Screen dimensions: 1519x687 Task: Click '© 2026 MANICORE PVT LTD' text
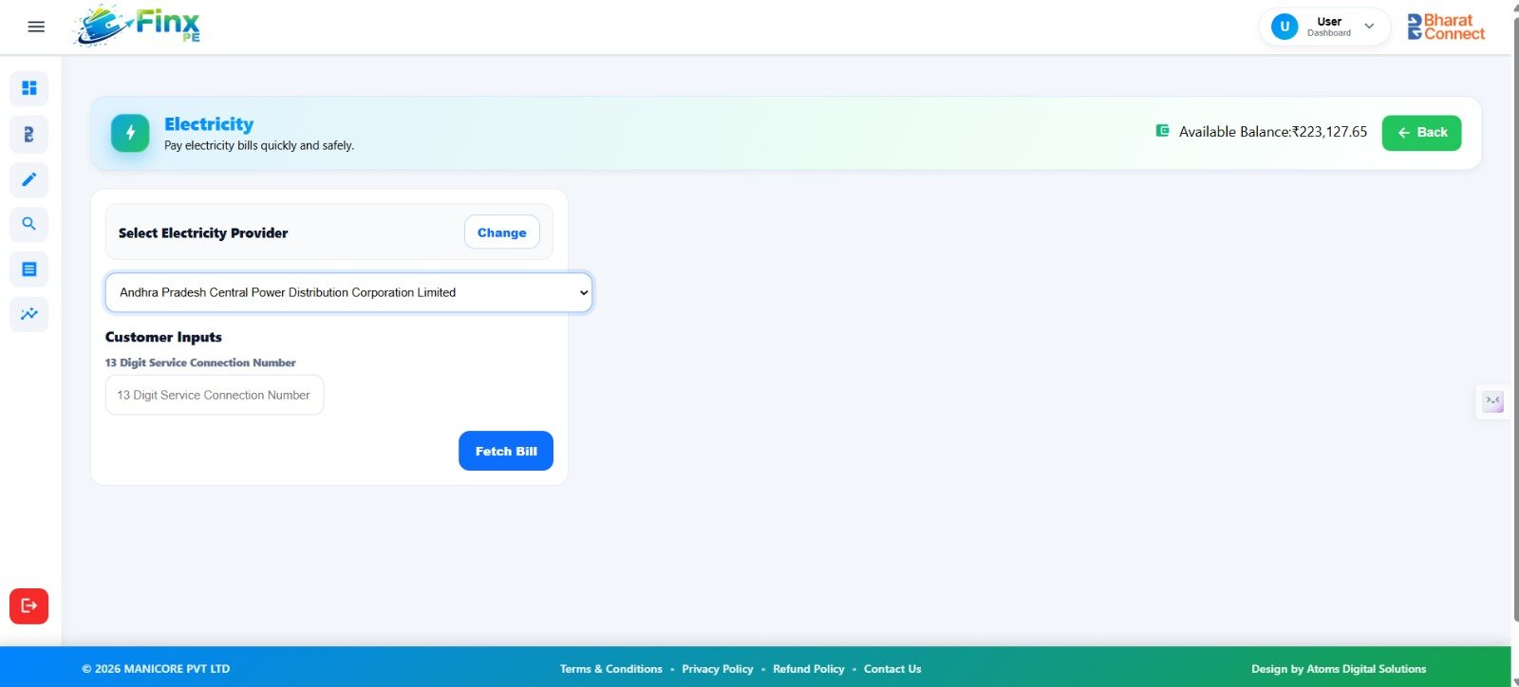156,669
